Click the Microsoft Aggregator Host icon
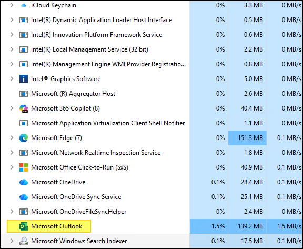Image resolution: width=303 pixels, height=249 pixels. coord(24,94)
